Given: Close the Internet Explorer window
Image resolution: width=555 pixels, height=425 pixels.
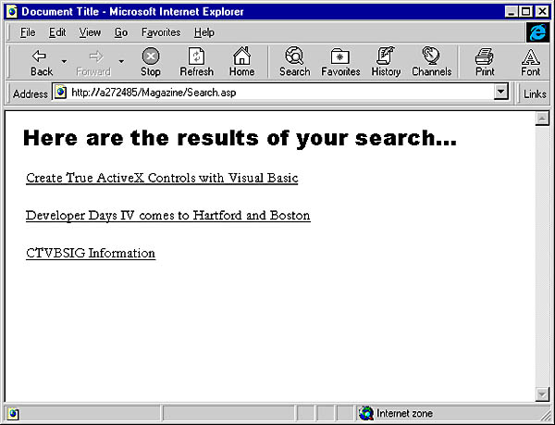Looking at the screenshot, I should (542, 12).
